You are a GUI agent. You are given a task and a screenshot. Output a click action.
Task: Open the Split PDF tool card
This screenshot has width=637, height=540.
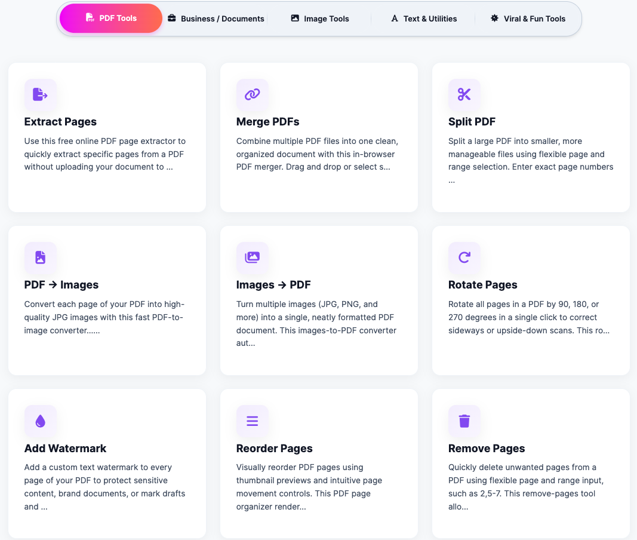(472, 121)
